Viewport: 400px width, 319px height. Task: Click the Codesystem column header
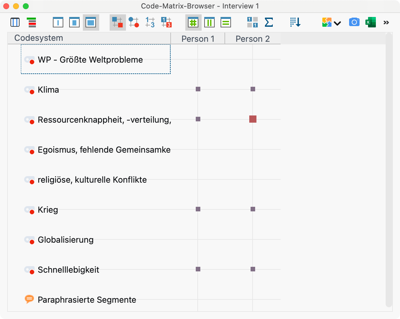point(38,38)
